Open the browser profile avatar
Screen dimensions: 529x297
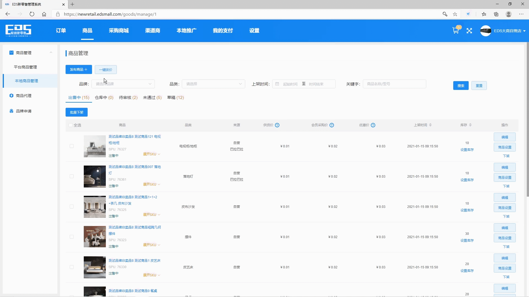509,14
